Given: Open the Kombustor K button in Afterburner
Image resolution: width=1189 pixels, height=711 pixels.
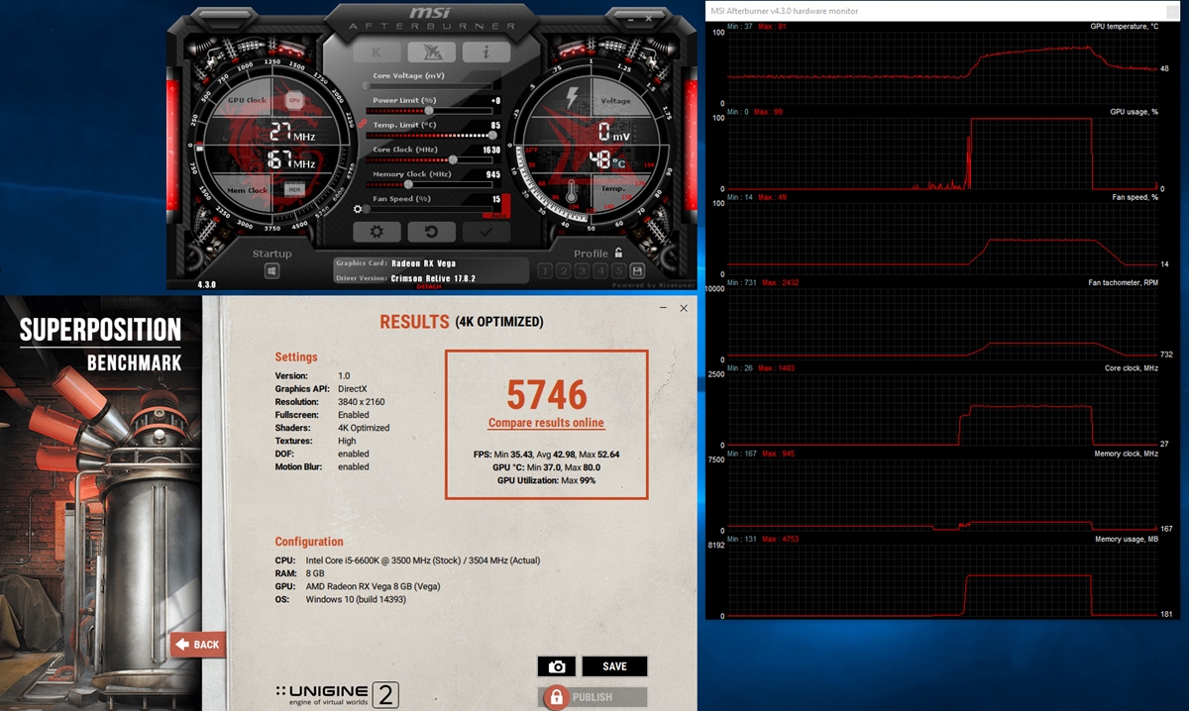Looking at the screenshot, I should coord(378,52).
